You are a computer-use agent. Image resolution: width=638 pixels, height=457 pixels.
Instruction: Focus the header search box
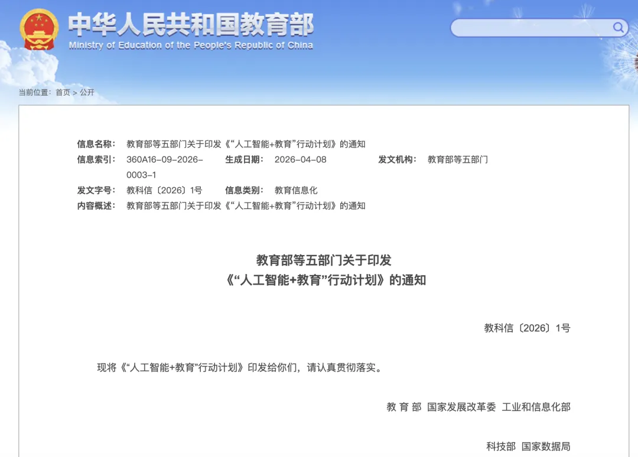(539, 28)
